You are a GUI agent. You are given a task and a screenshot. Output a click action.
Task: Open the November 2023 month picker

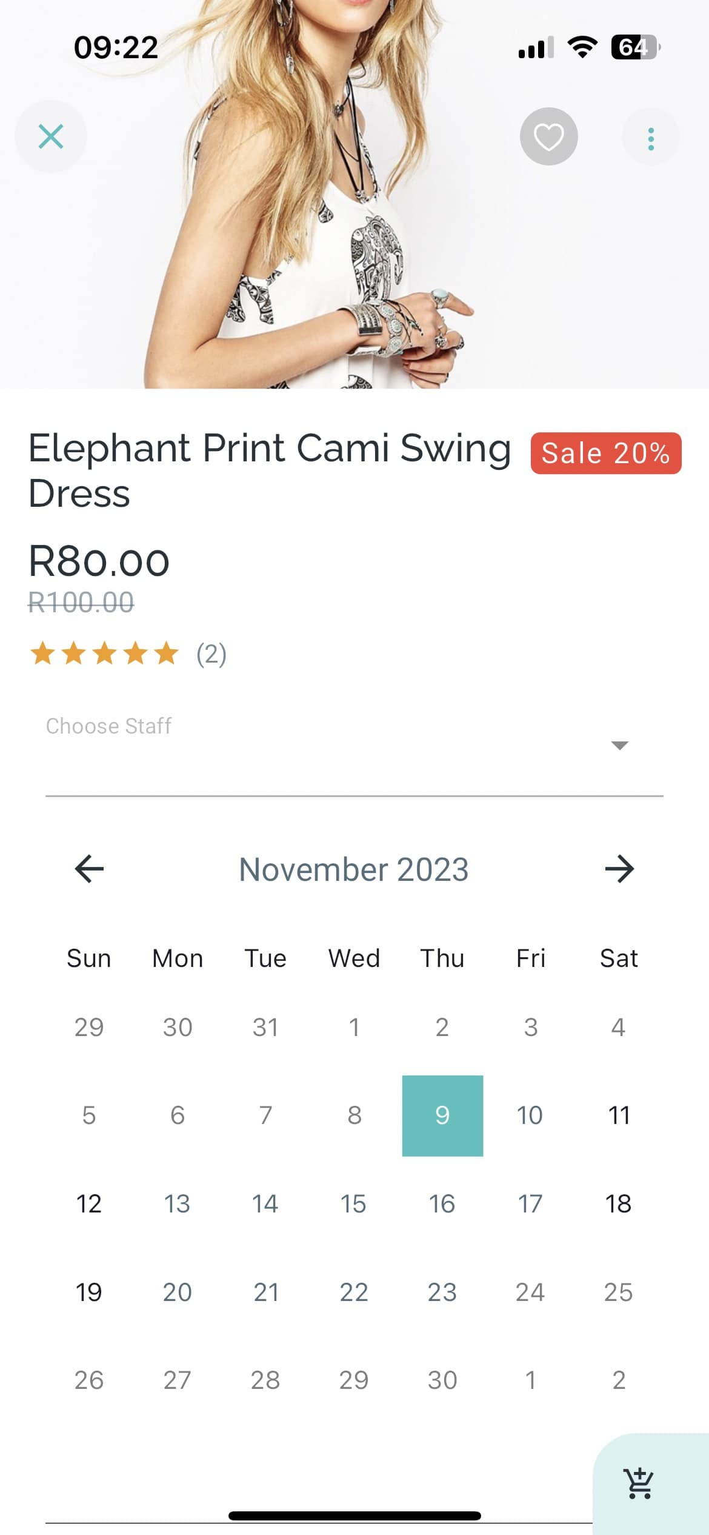[354, 869]
